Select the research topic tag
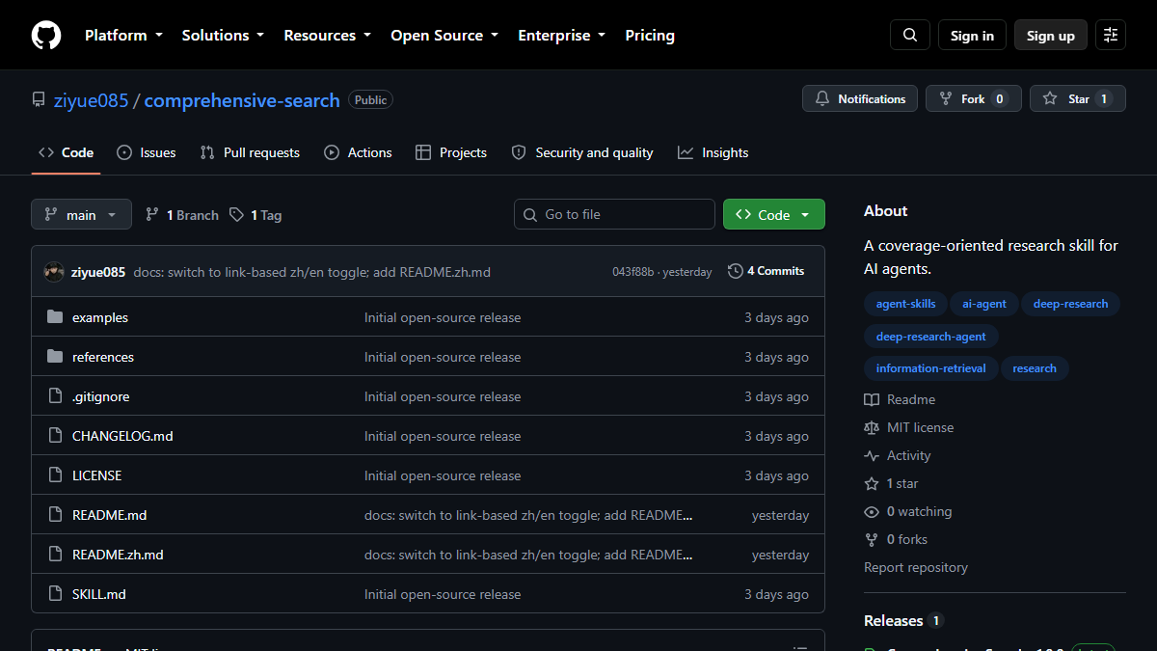This screenshot has height=651, width=1157. tap(1035, 368)
